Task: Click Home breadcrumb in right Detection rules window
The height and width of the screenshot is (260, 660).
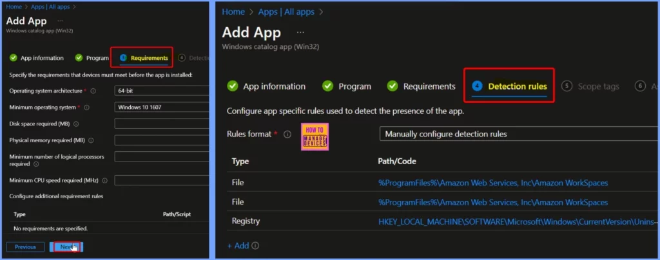Action: (x=233, y=12)
